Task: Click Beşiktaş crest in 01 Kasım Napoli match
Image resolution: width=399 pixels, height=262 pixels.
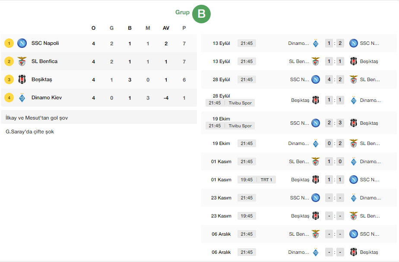Action: pyautogui.click(x=316, y=180)
